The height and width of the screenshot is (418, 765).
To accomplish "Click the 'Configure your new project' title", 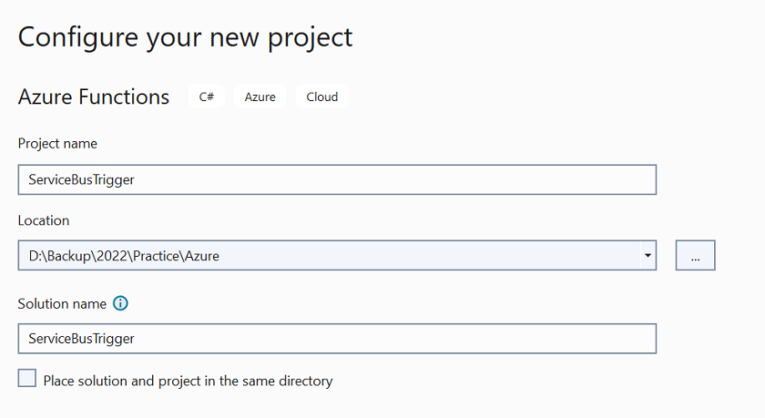I will [x=186, y=37].
